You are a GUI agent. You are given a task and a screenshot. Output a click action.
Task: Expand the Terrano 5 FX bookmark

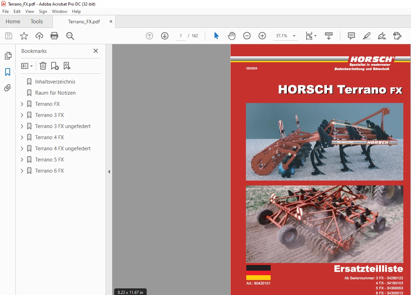[x=22, y=160]
